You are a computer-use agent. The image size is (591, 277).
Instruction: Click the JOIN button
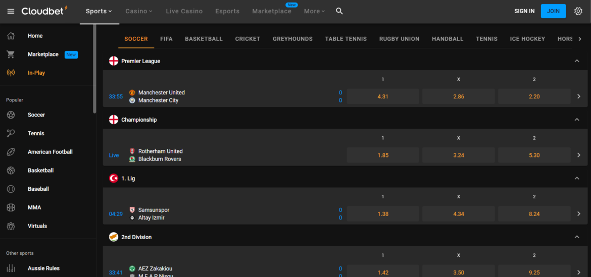(553, 11)
